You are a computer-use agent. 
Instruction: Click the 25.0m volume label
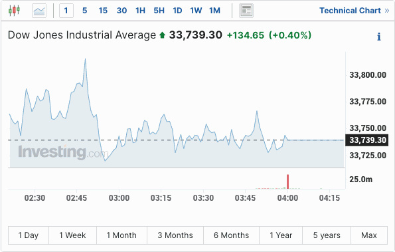tap(360, 180)
